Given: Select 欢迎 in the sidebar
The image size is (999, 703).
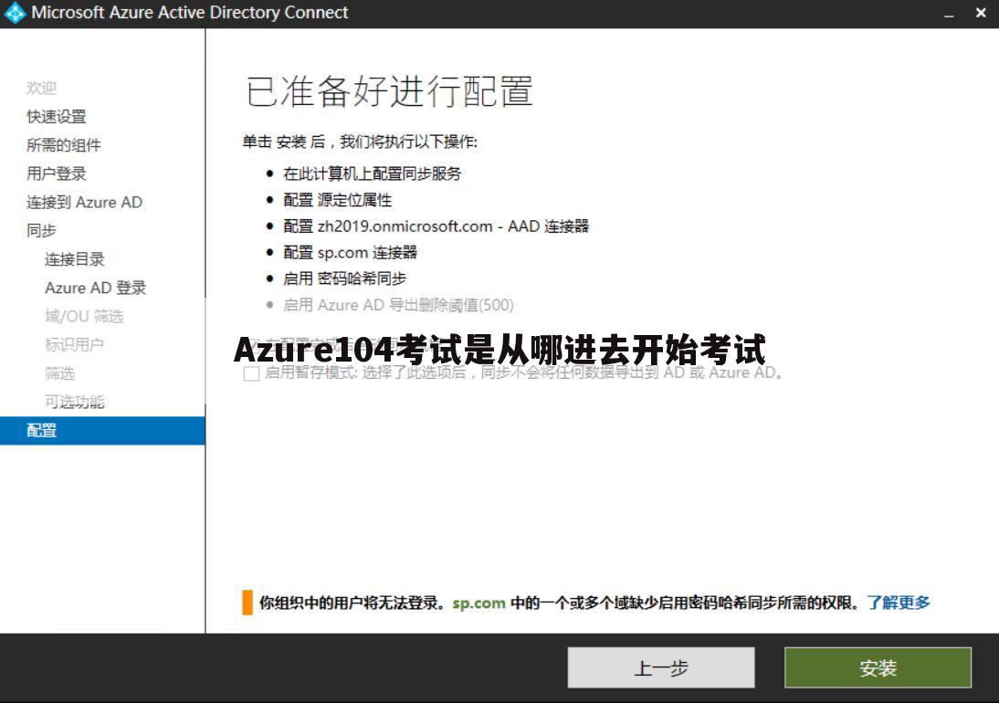Looking at the screenshot, I should click(41, 88).
